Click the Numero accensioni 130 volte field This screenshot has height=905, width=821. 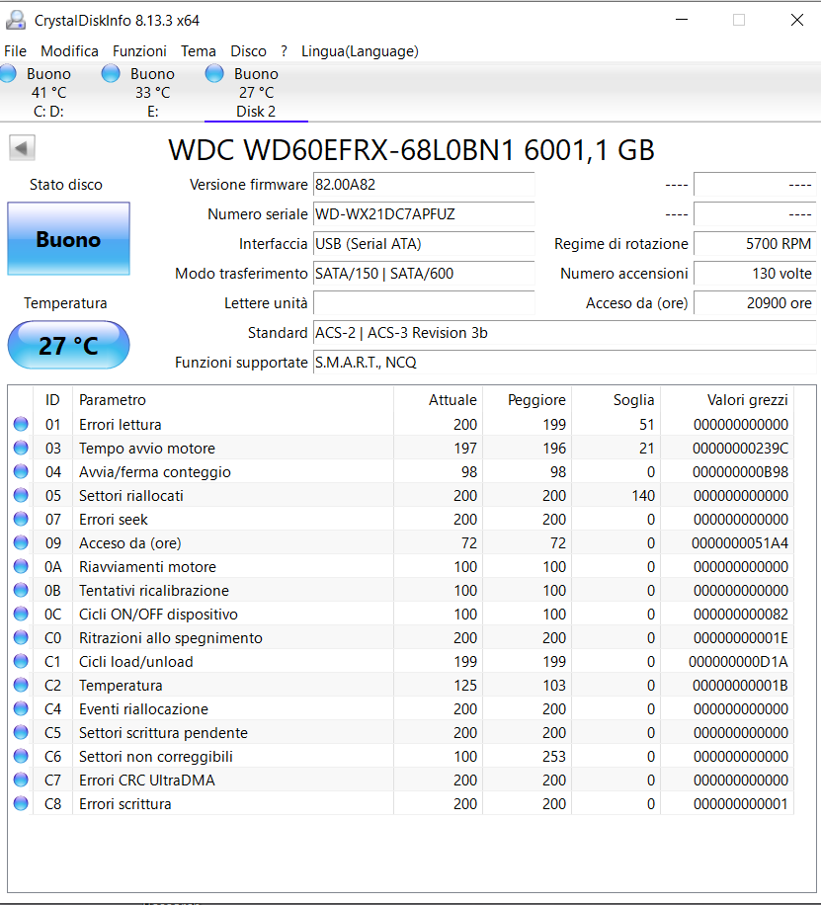click(x=755, y=274)
